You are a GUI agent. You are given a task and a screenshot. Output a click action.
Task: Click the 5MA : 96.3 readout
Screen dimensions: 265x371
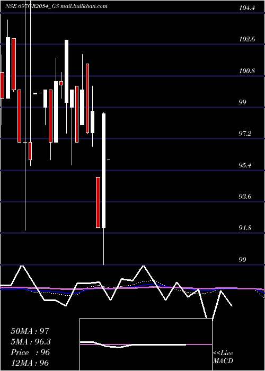tap(31, 342)
